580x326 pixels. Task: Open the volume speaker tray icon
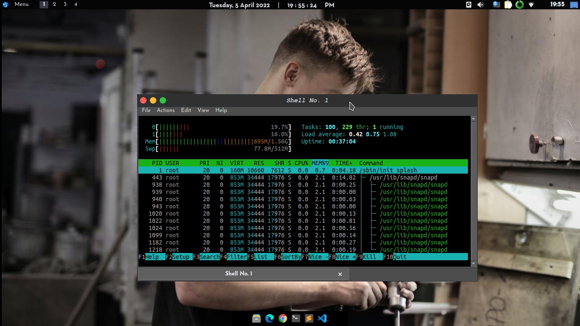tap(480, 5)
